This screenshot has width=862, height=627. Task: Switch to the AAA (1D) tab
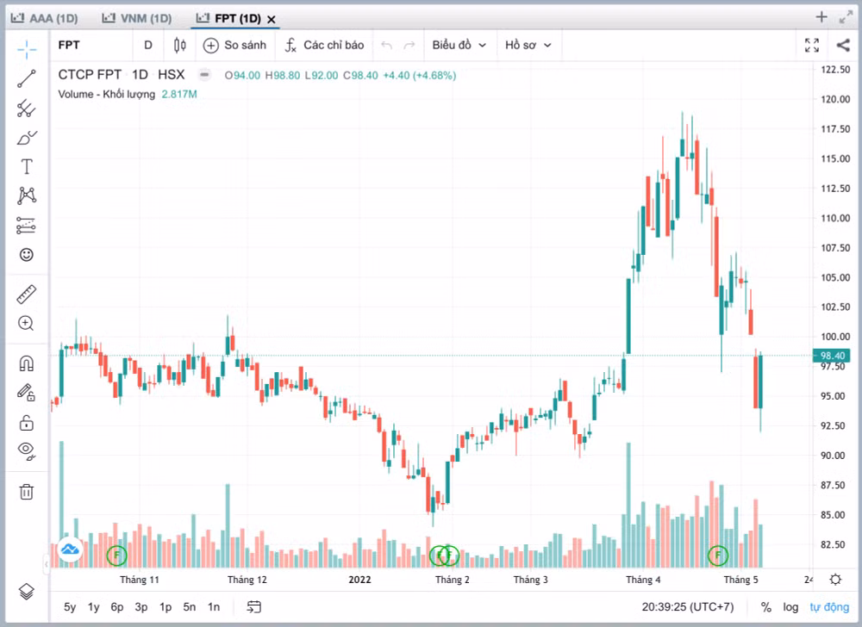pos(45,19)
